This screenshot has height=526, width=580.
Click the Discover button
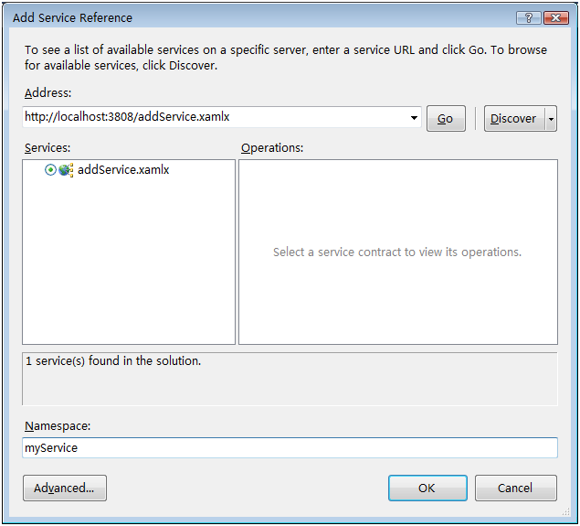pyautogui.click(x=514, y=119)
